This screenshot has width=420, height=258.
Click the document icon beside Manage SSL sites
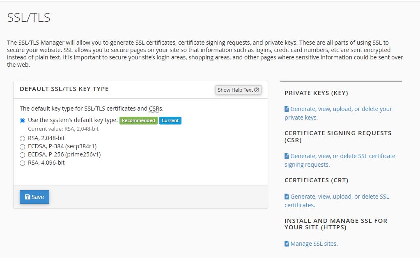(x=287, y=244)
